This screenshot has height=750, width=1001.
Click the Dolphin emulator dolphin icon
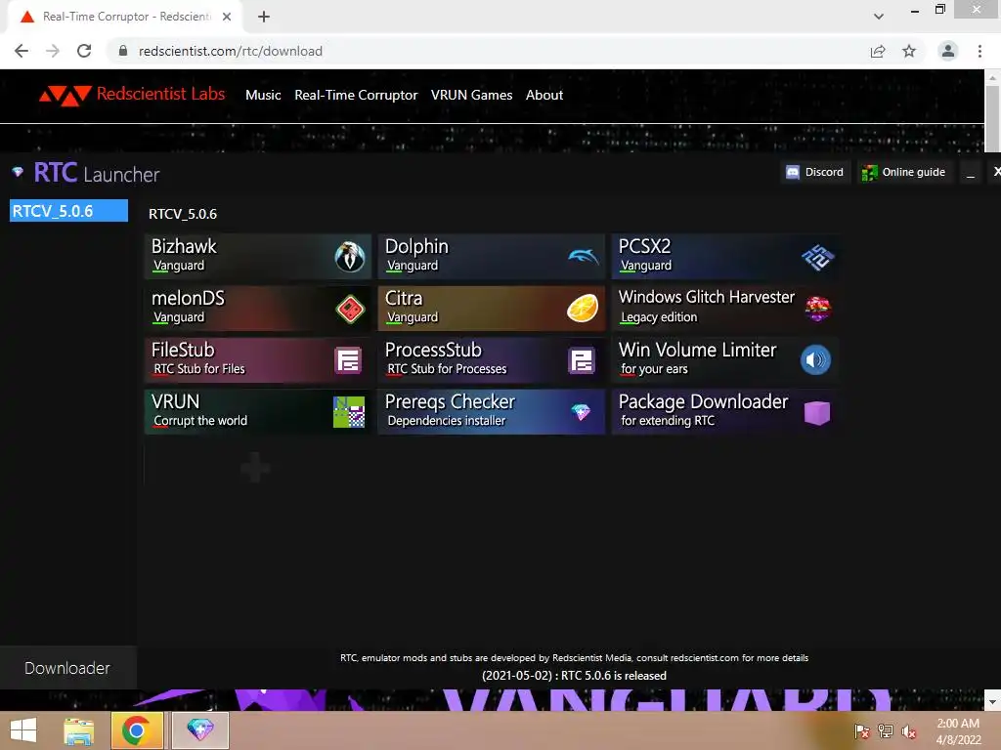coord(583,257)
